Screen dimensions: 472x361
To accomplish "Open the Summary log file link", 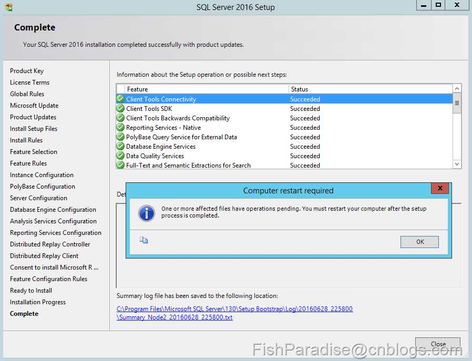I will pos(234,313).
